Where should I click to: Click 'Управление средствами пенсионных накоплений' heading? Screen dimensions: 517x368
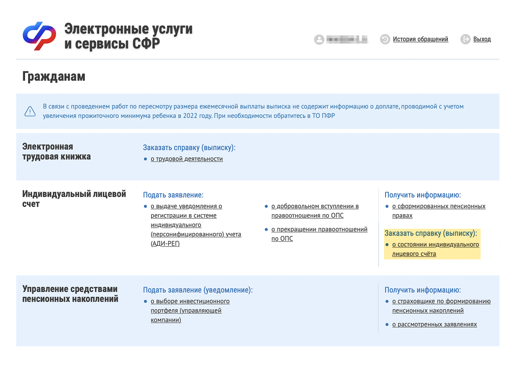pyautogui.click(x=70, y=294)
